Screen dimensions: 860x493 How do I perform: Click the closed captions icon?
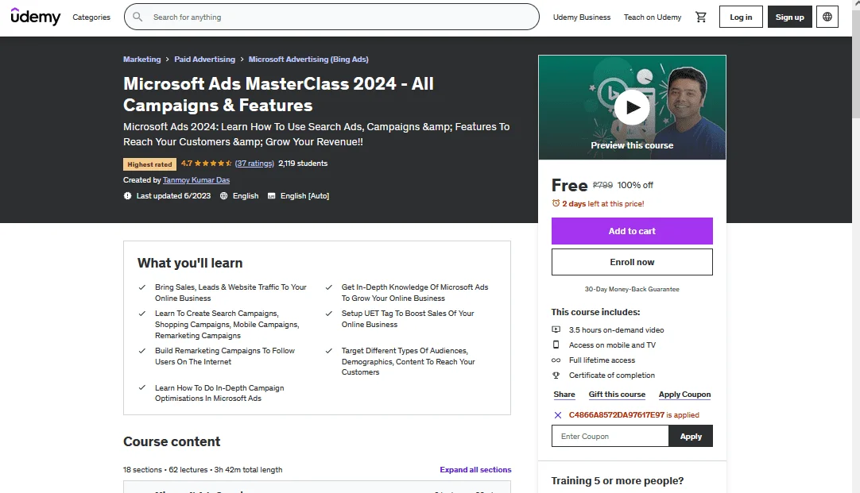pos(272,195)
